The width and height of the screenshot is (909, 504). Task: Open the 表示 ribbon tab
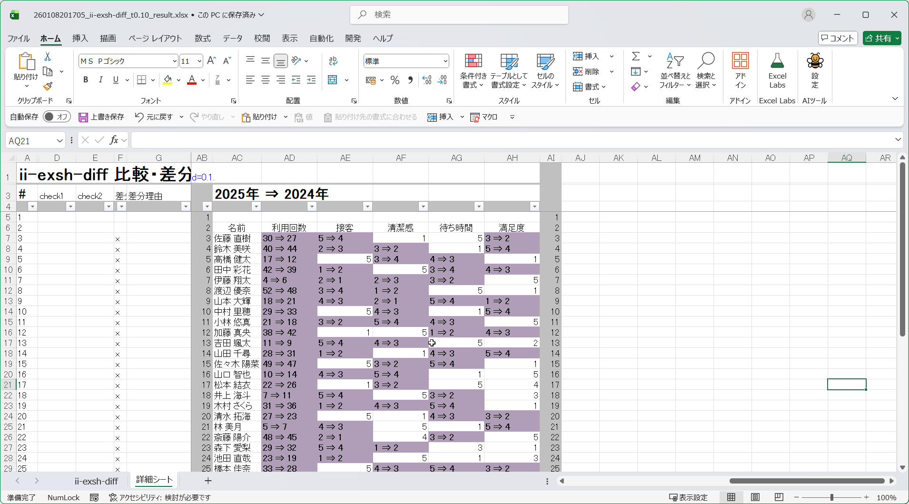click(290, 39)
